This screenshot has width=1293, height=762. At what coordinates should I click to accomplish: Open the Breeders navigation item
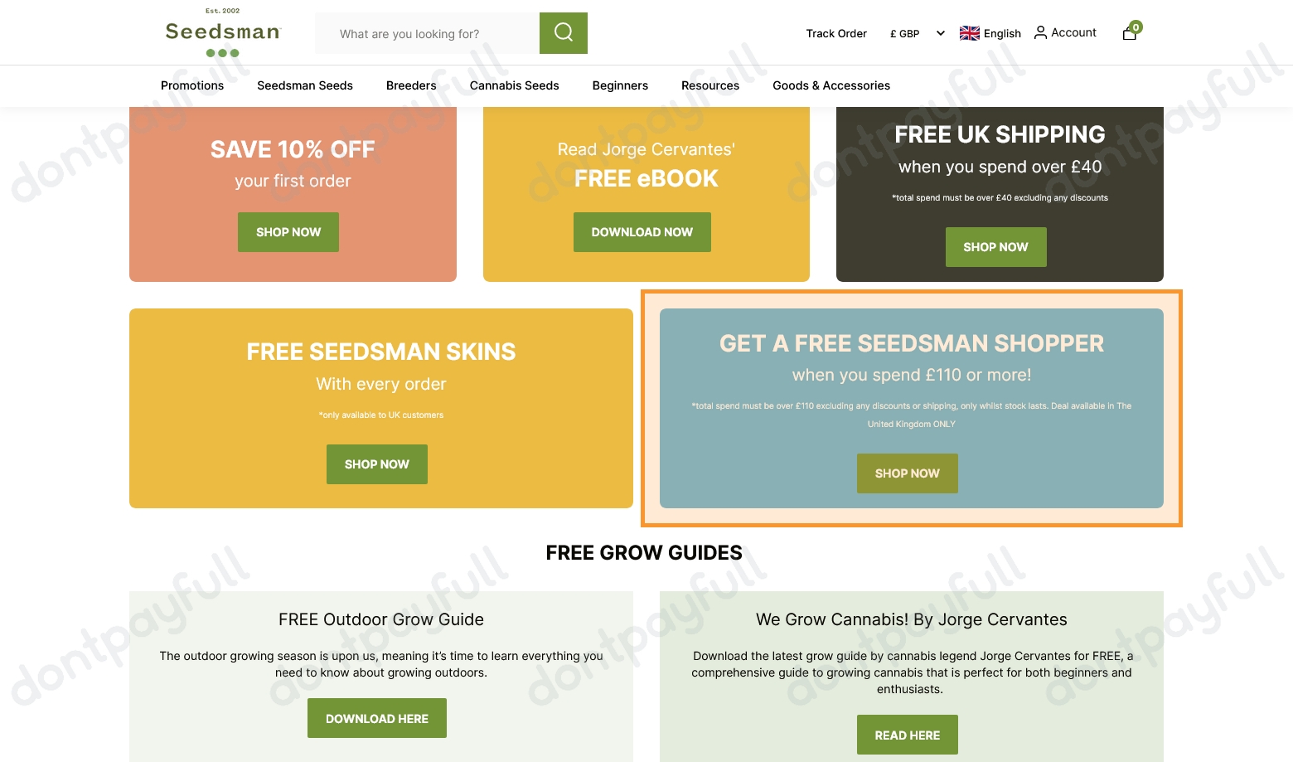[410, 85]
